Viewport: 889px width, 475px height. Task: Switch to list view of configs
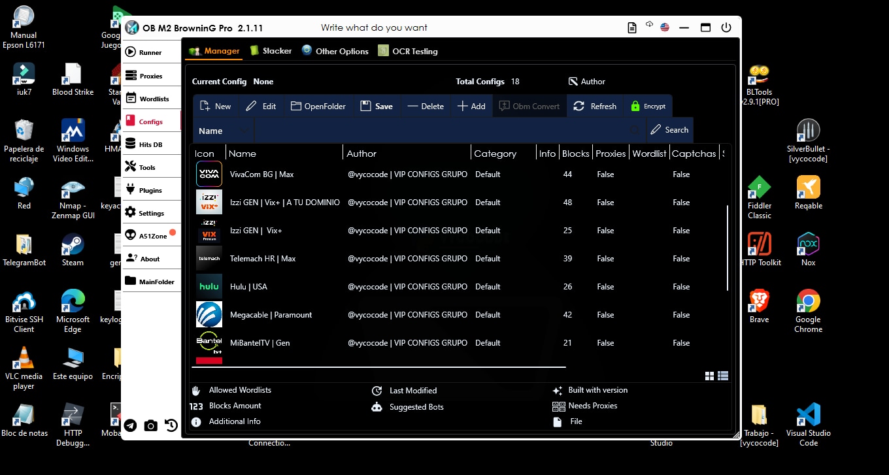point(723,376)
